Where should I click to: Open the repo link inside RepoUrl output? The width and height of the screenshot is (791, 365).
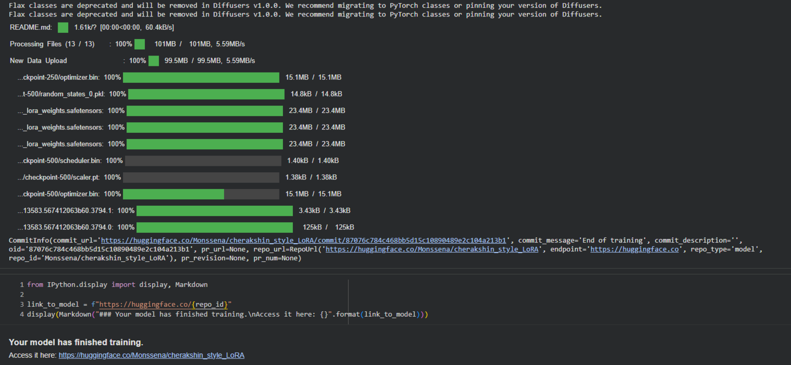pyautogui.click(x=432, y=249)
